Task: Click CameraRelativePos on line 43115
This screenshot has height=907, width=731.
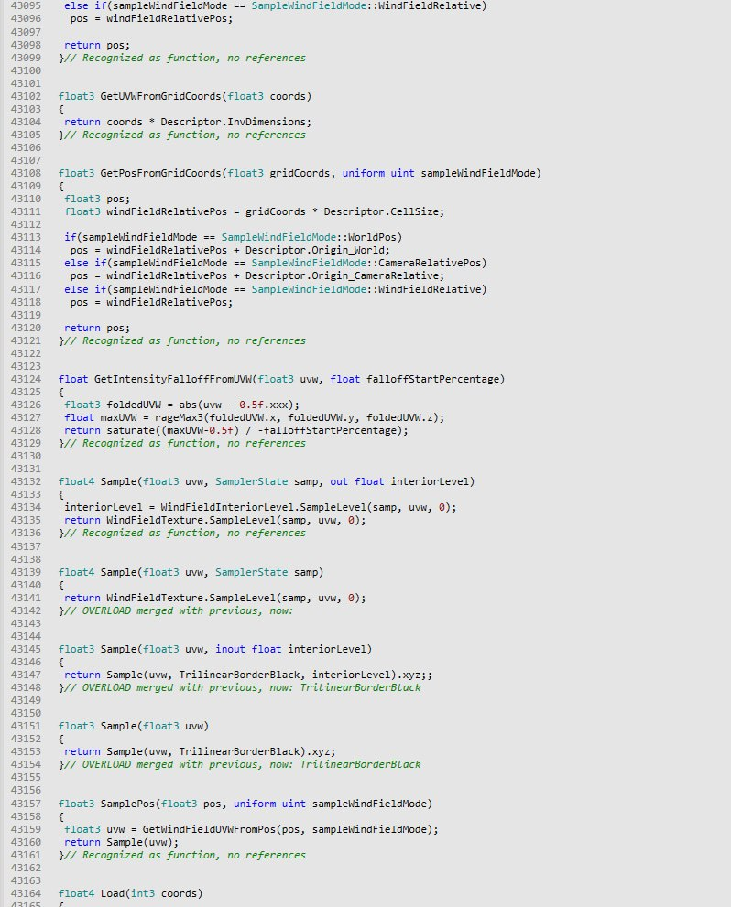Action: 429,263
